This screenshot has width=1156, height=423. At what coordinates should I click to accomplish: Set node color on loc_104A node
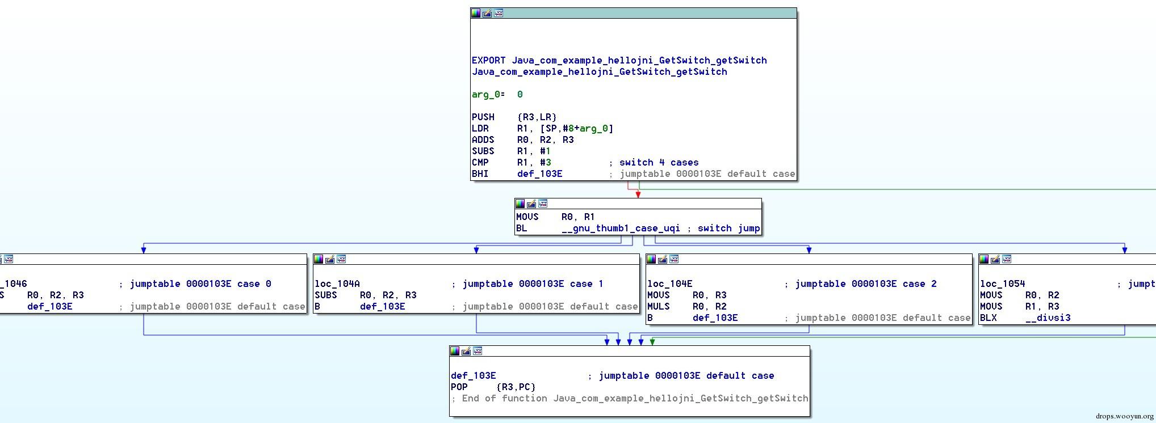[319, 259]
